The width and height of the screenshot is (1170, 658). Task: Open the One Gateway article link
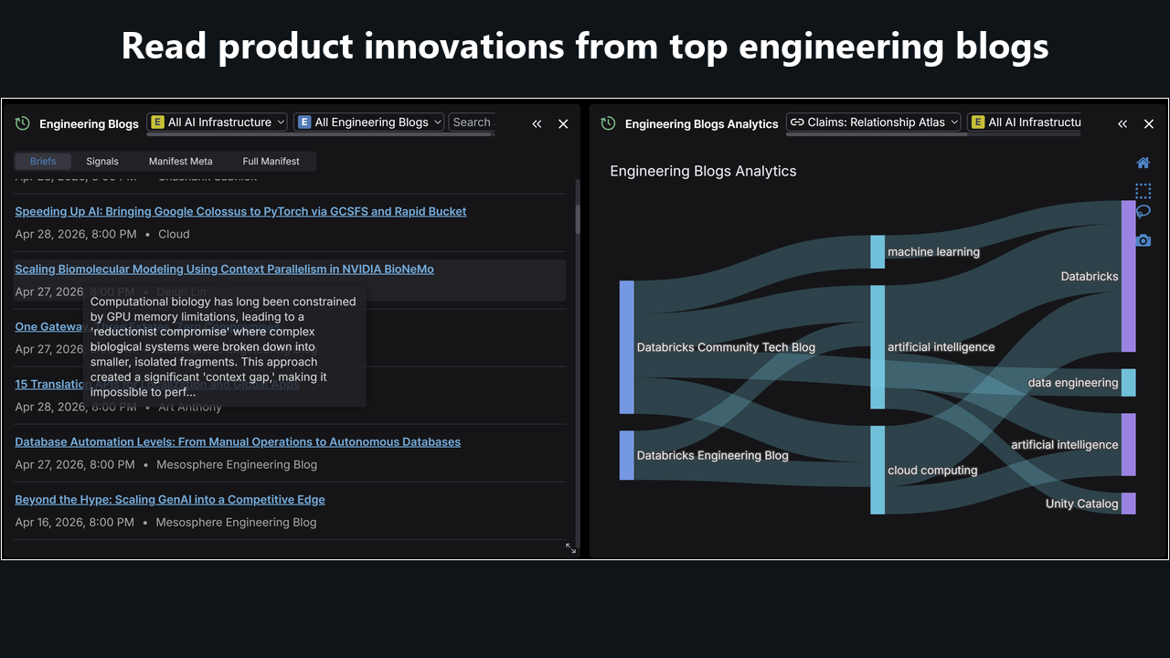49,327
